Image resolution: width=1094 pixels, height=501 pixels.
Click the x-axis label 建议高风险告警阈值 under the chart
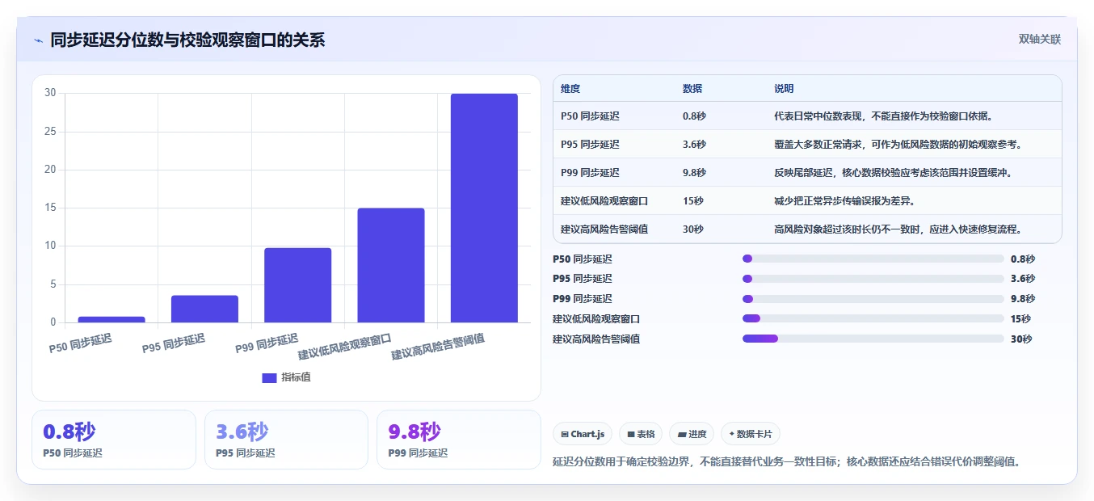(x=438, y=347)
